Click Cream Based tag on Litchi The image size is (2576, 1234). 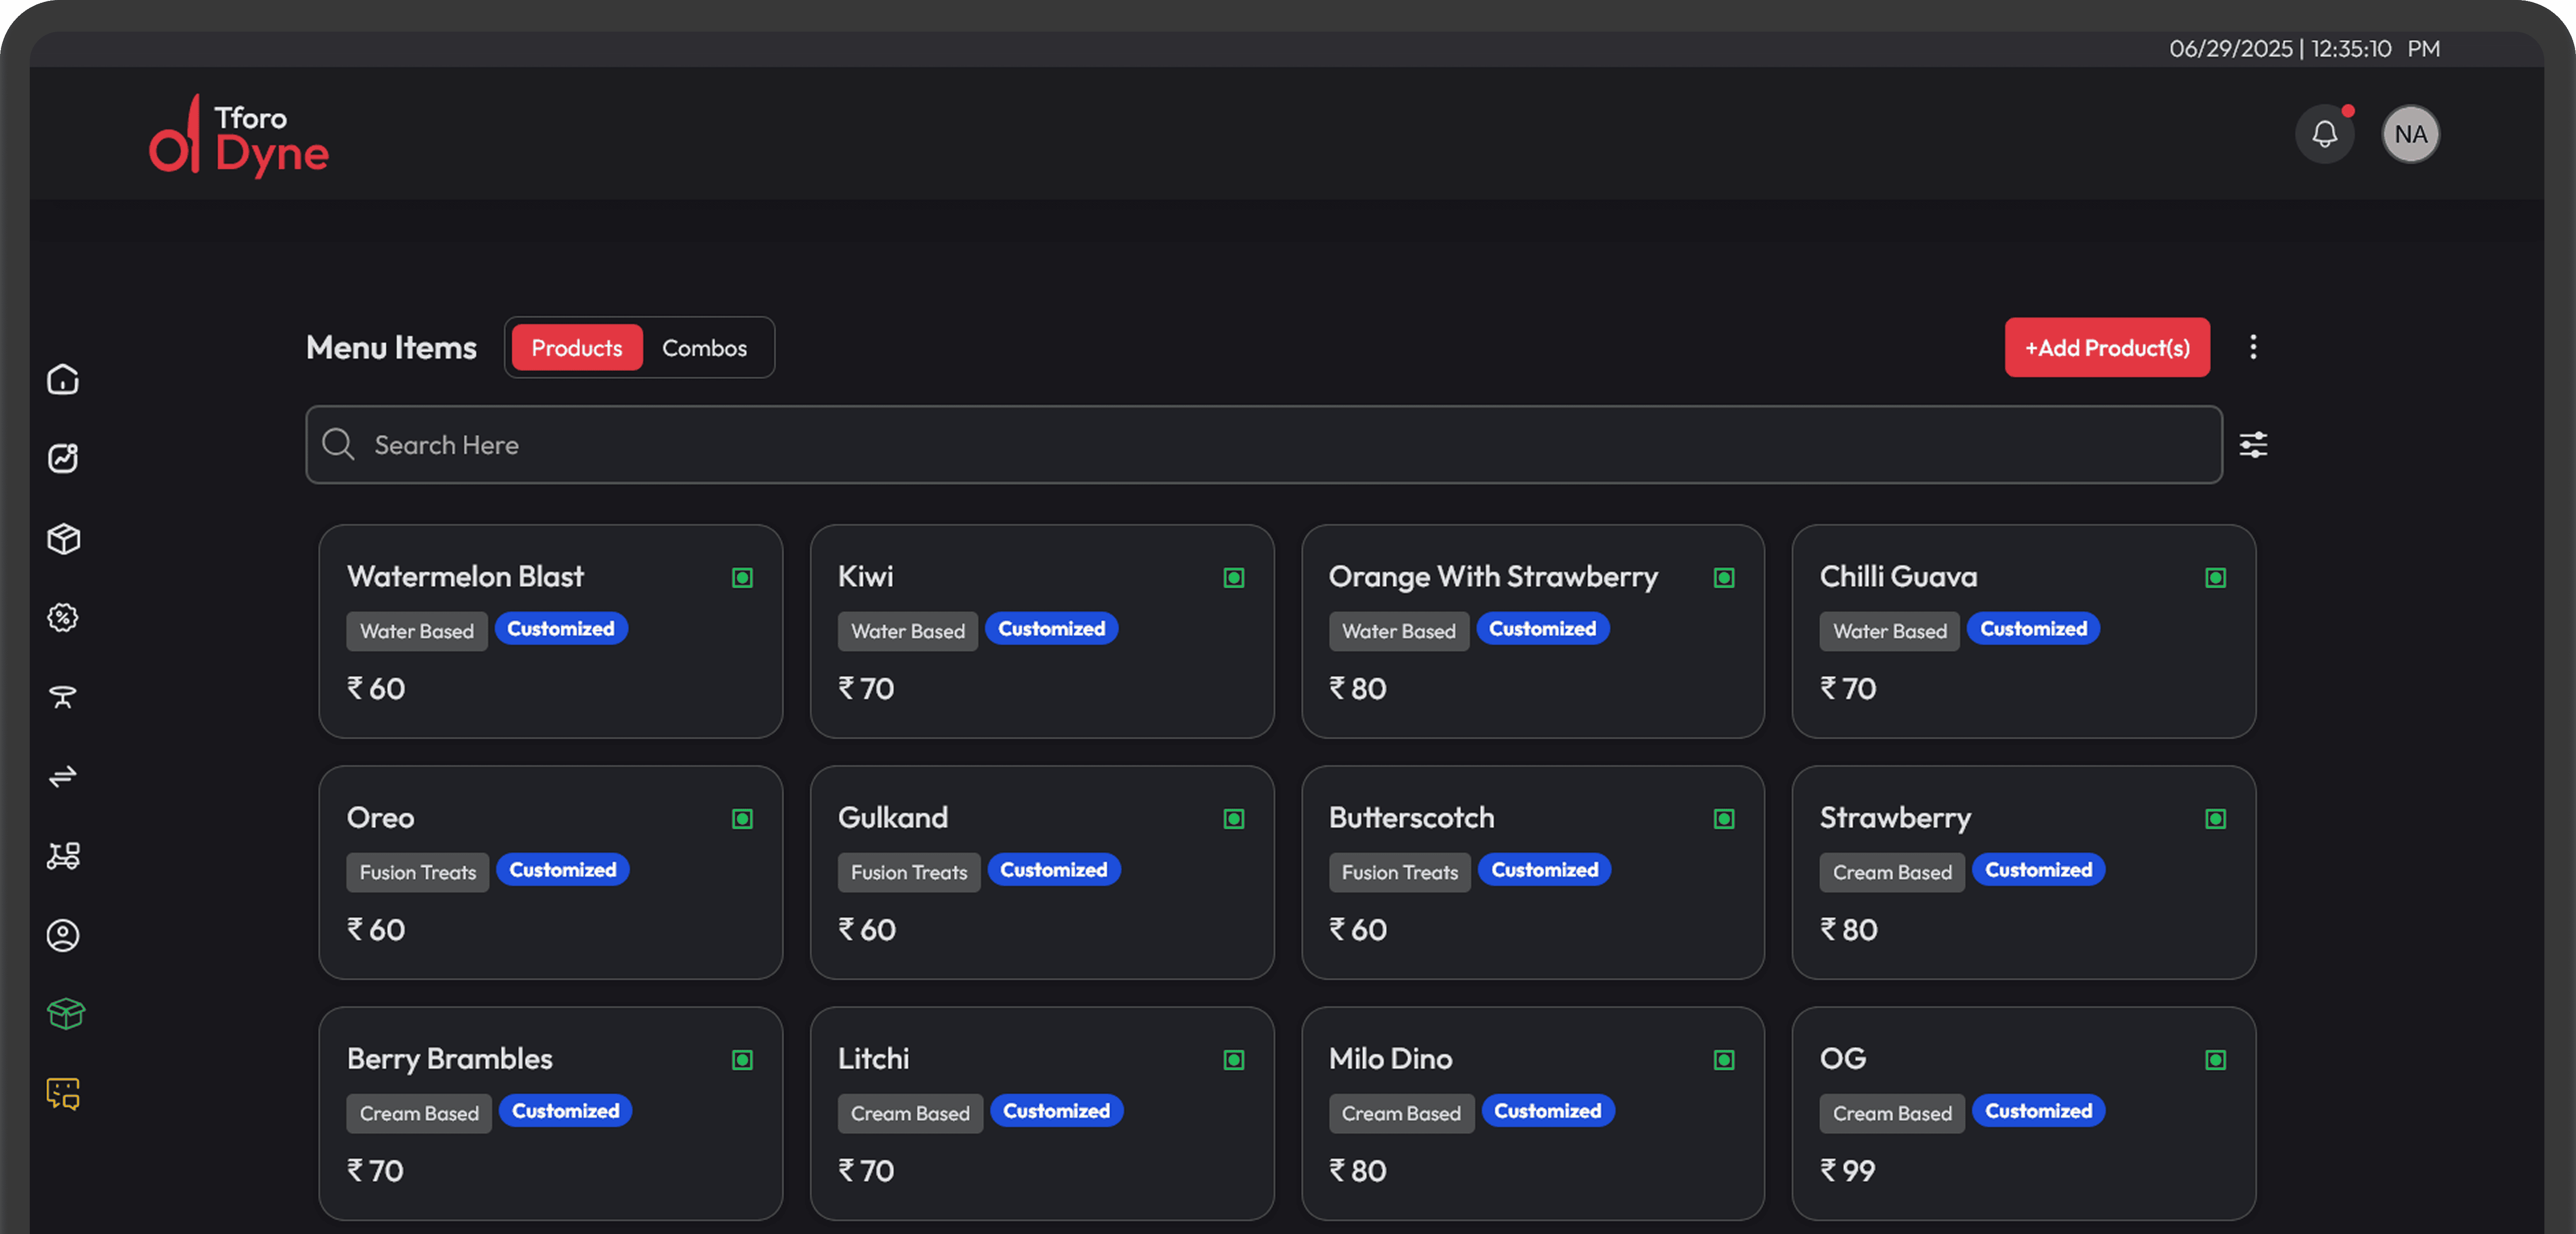[910, 1113]
